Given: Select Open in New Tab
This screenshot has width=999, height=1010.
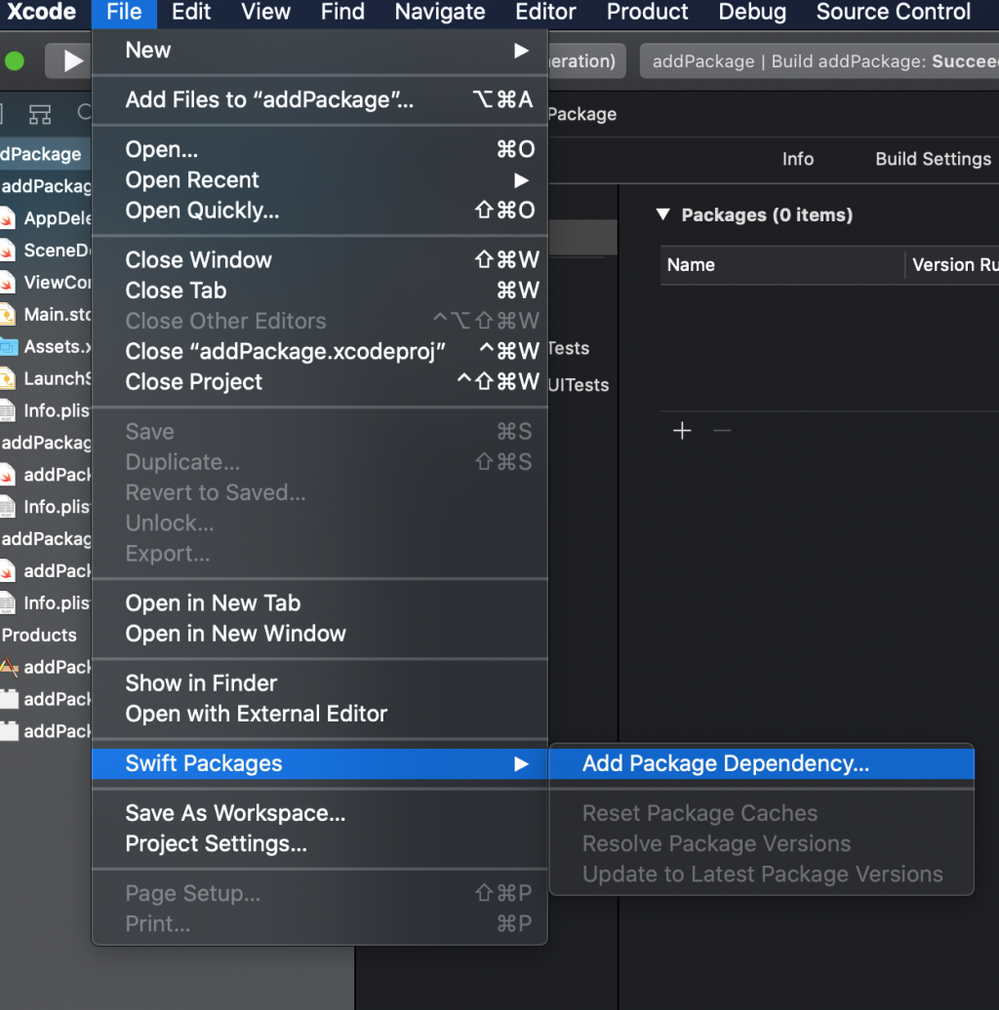Looking at the screenshot, I should tap(320, 602).
